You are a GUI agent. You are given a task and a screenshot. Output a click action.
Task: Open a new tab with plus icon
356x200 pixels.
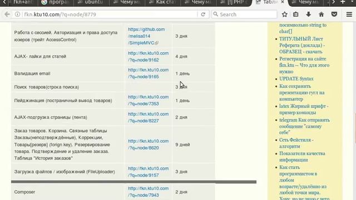click(343, 2)
